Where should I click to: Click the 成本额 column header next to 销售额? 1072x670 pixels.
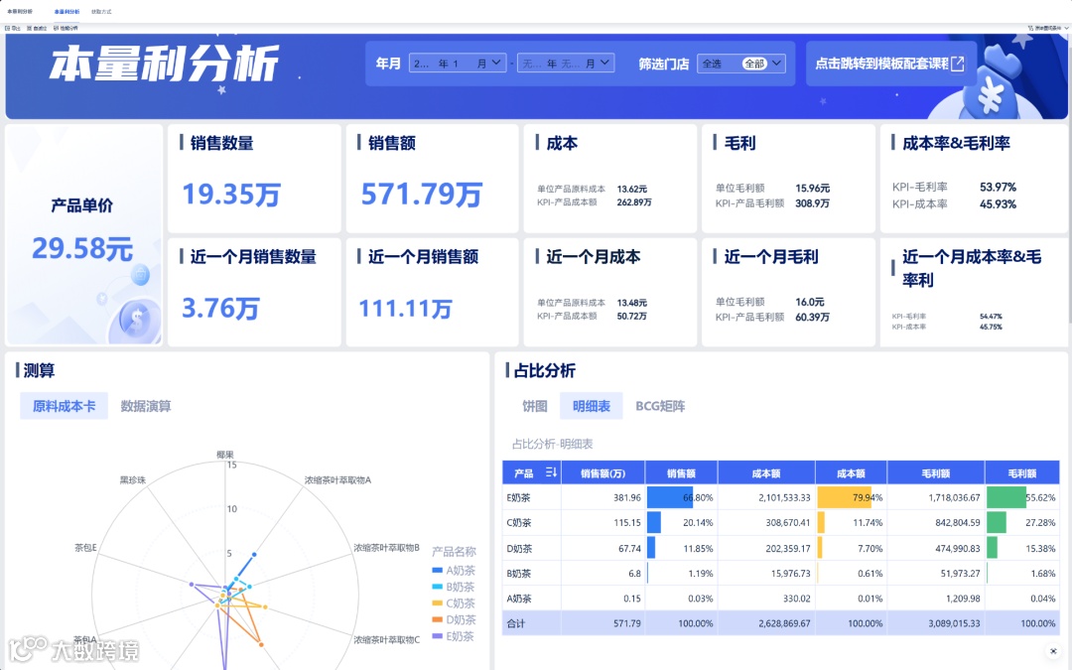point(765,473)
